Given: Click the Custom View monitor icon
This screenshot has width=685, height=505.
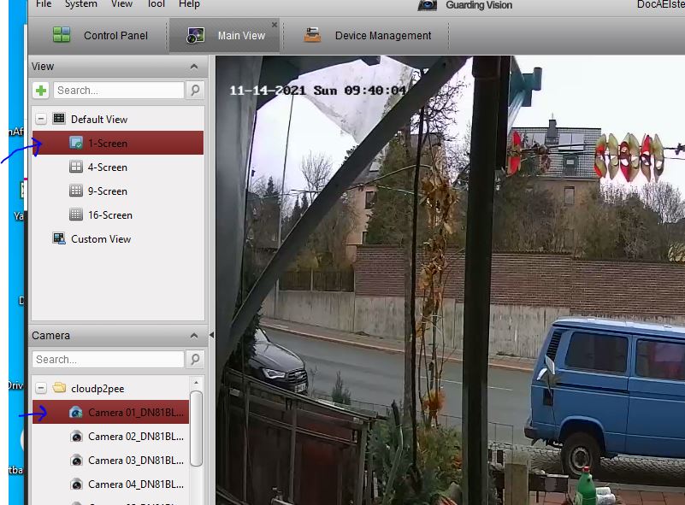Looking at the screenshot, I should point(59,238).
